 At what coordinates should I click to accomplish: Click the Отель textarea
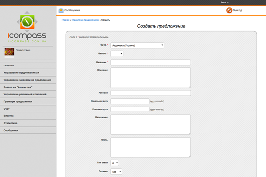coord(151,148)
